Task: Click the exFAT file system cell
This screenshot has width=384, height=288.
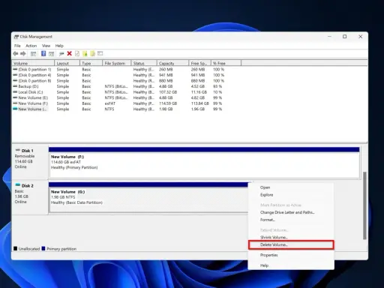Action: pos(110,103)
